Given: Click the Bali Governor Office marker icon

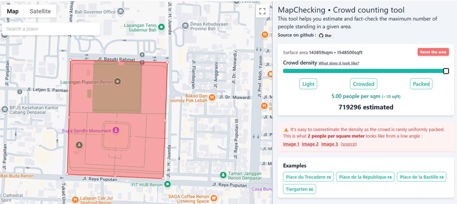Looking at the screenshot, I should (x=120, y=12).
